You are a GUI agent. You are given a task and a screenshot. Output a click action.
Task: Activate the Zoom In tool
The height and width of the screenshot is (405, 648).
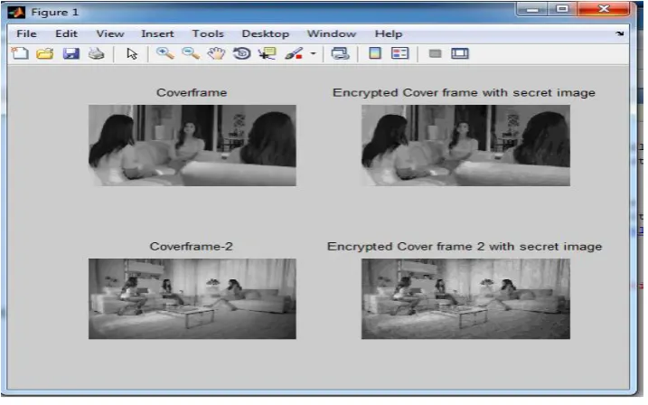coord(164,53)
